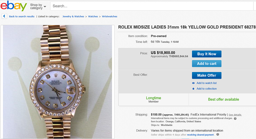This screenshot has height=139, width=256.
Task: Open the Wristwatches breadcrumb link
Action: (x=109, y=16)
